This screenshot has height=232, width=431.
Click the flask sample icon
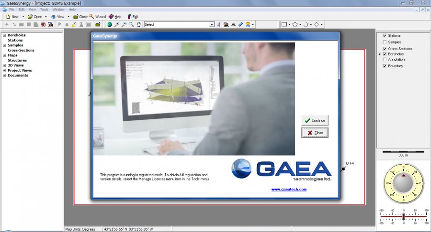click(x=81, y=24)
